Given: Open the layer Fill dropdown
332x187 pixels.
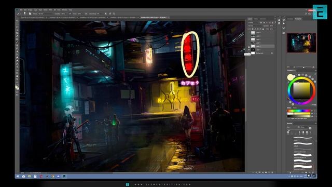Looking at the screenshot, I should (x=271, y=29).
